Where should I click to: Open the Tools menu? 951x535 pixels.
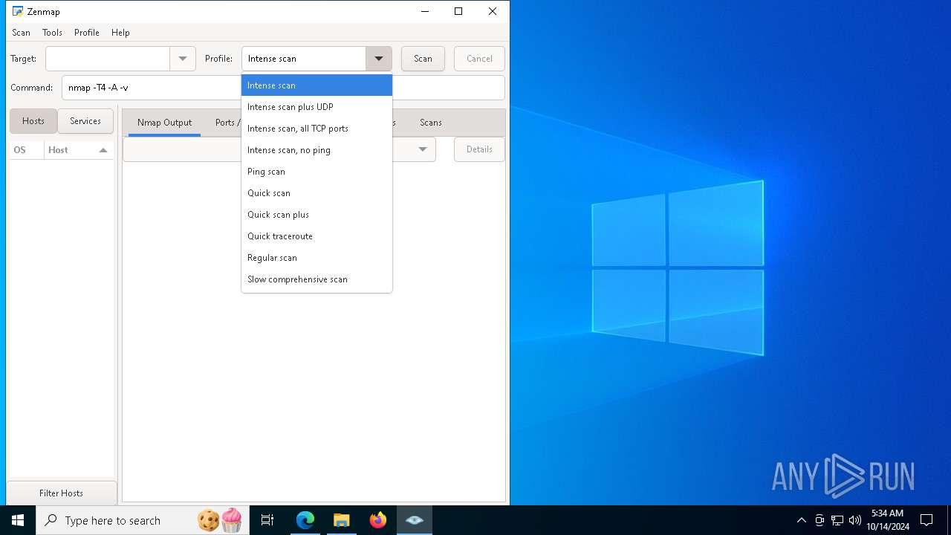(52, 33)
